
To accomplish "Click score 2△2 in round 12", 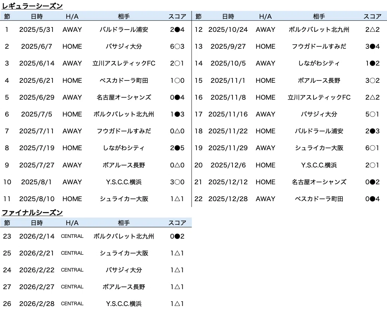I will tap(372, 30).
